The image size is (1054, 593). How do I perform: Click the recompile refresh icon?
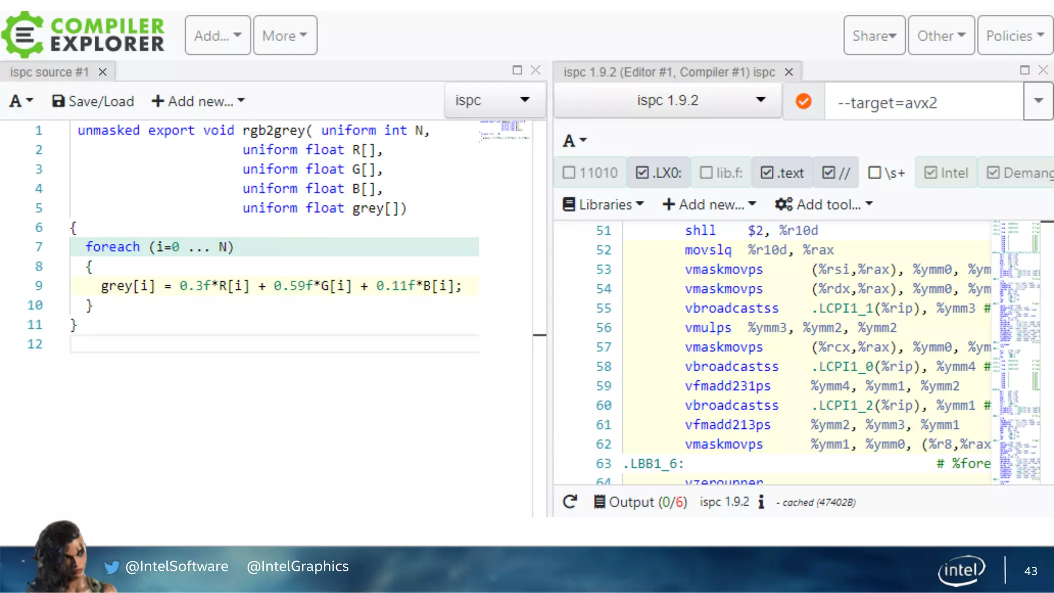pos(570,501)
